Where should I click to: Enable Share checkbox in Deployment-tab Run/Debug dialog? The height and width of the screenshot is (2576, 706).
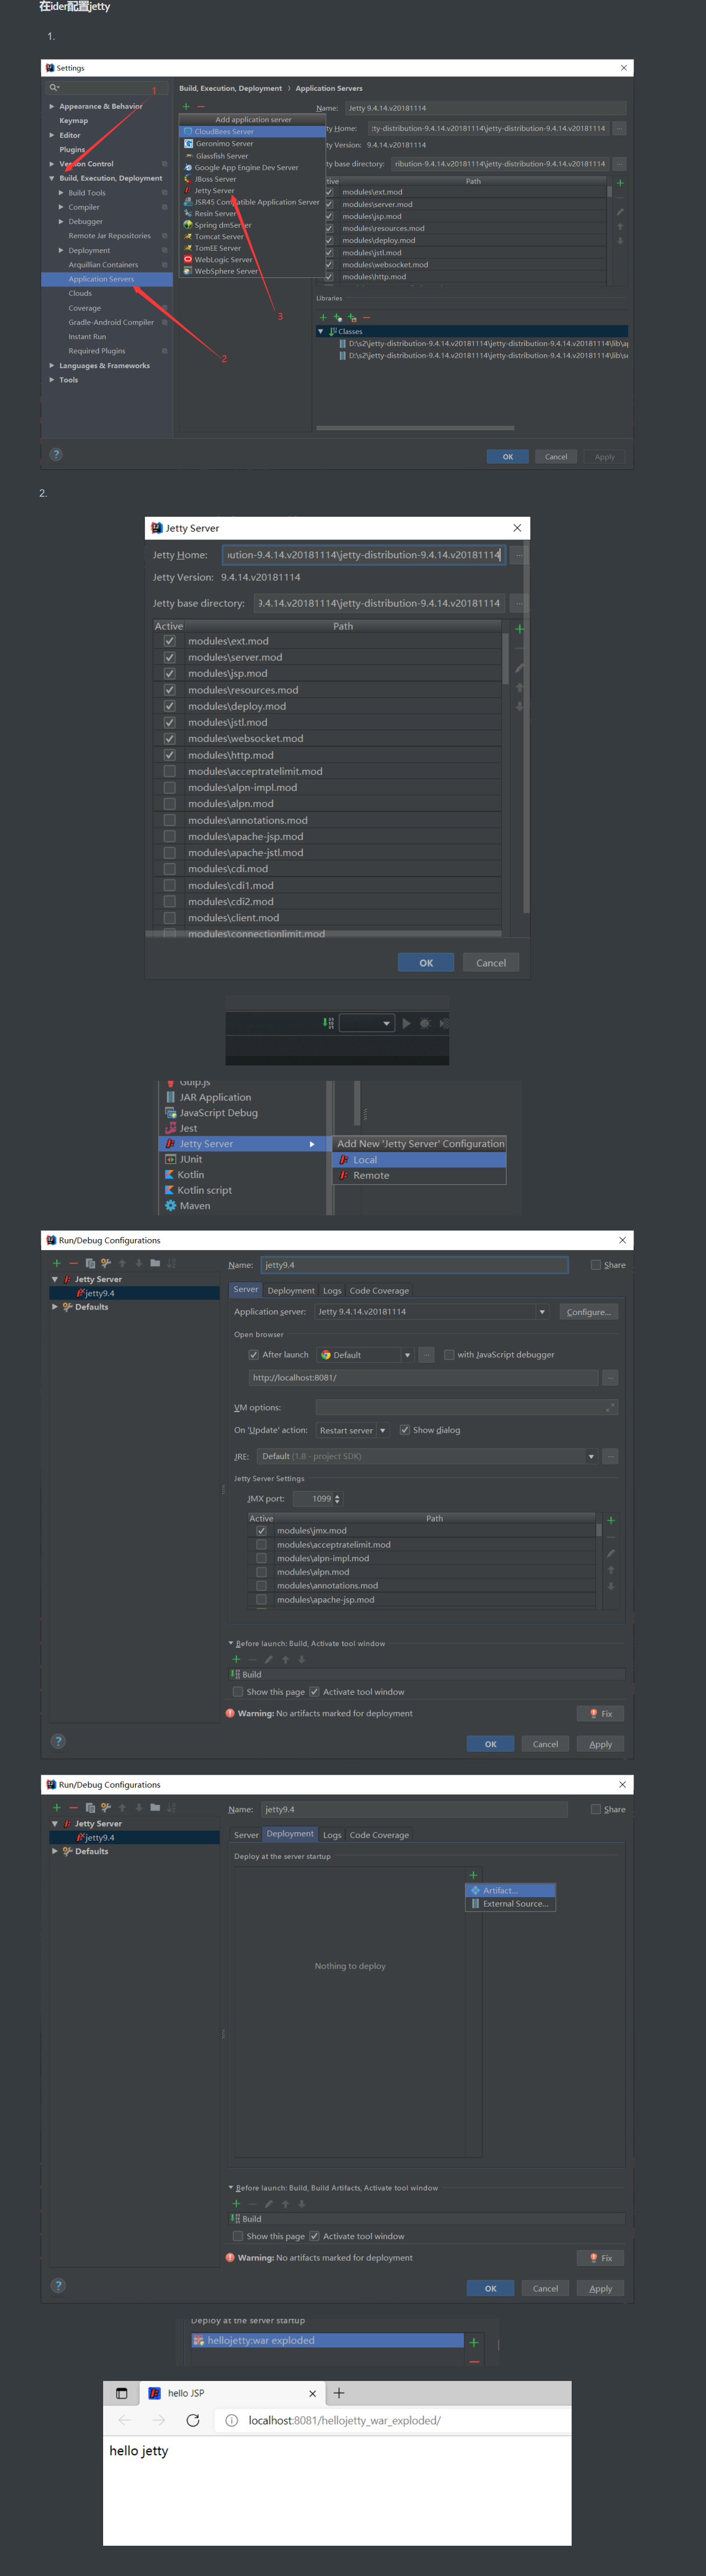[596, 1809]
